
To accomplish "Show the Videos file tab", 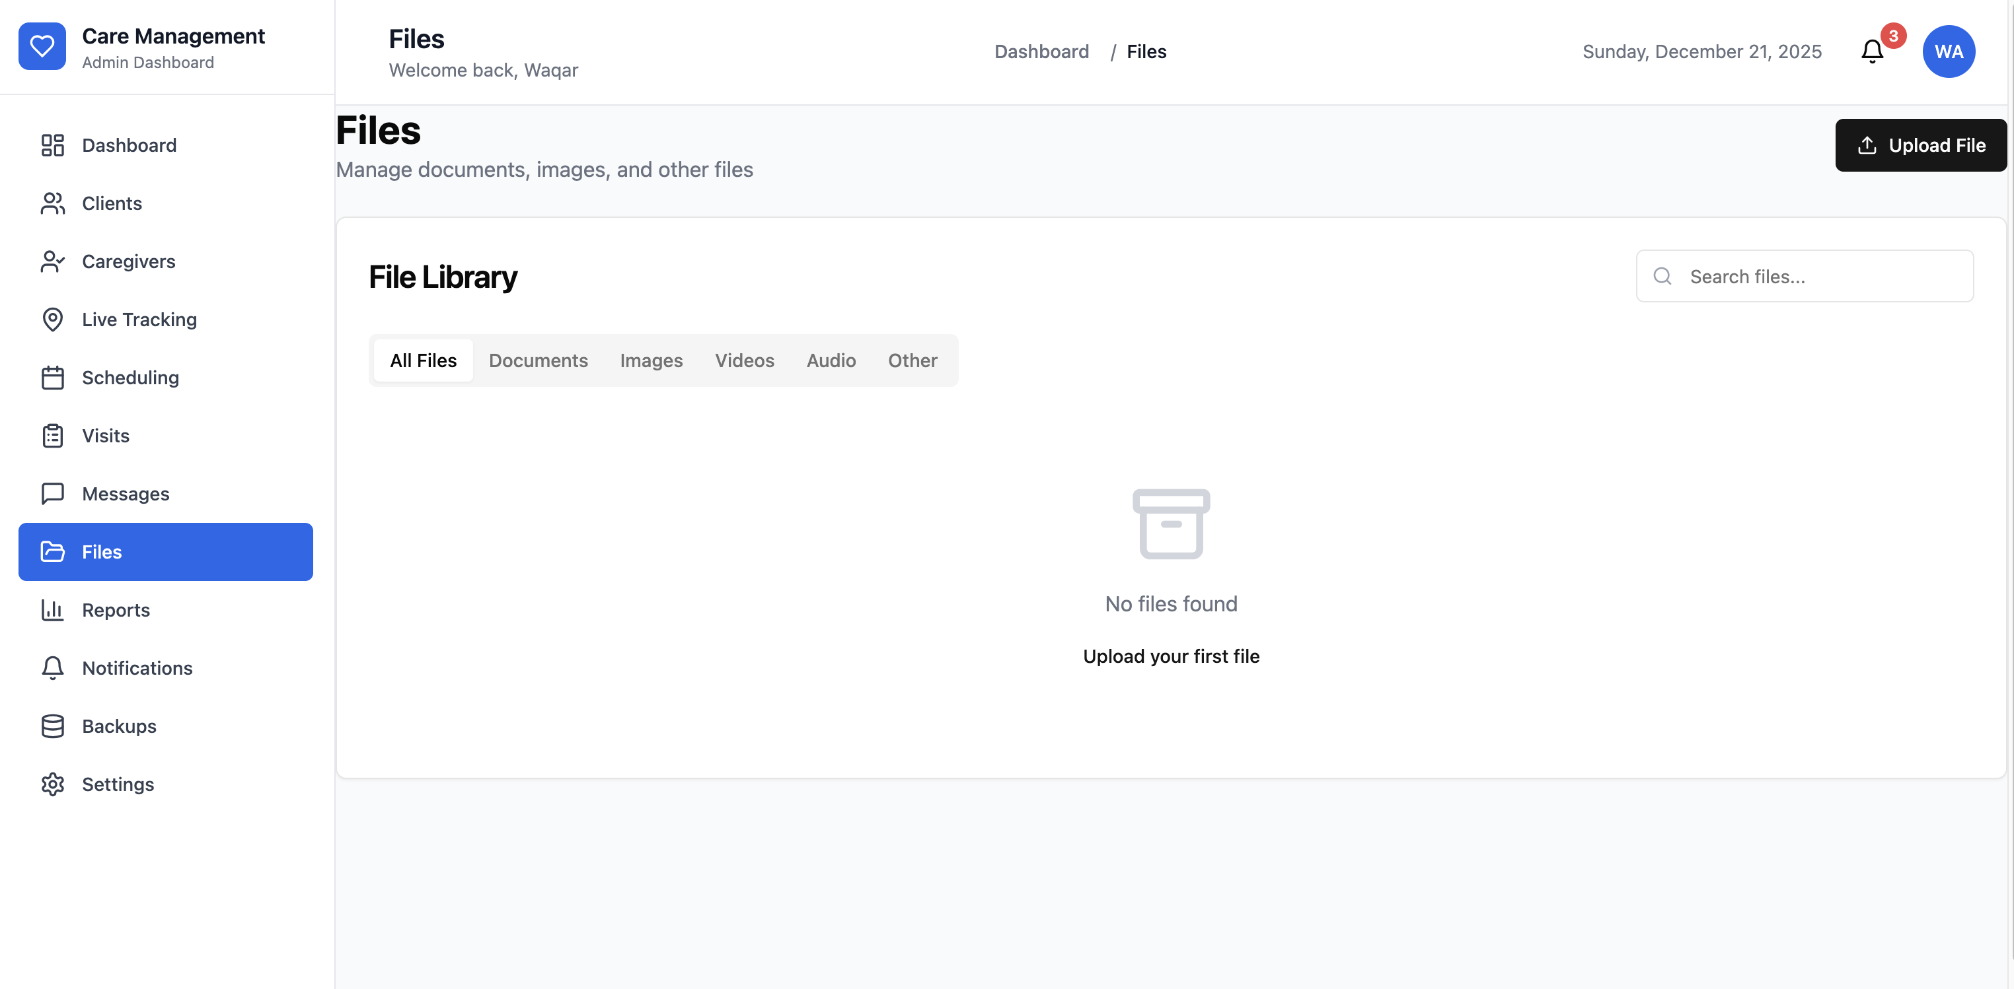I will [x=743, y=360].
